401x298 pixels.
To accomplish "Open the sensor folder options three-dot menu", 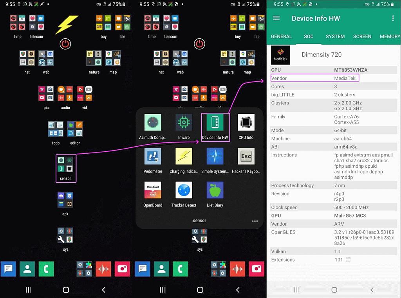I will coord(255,221).
